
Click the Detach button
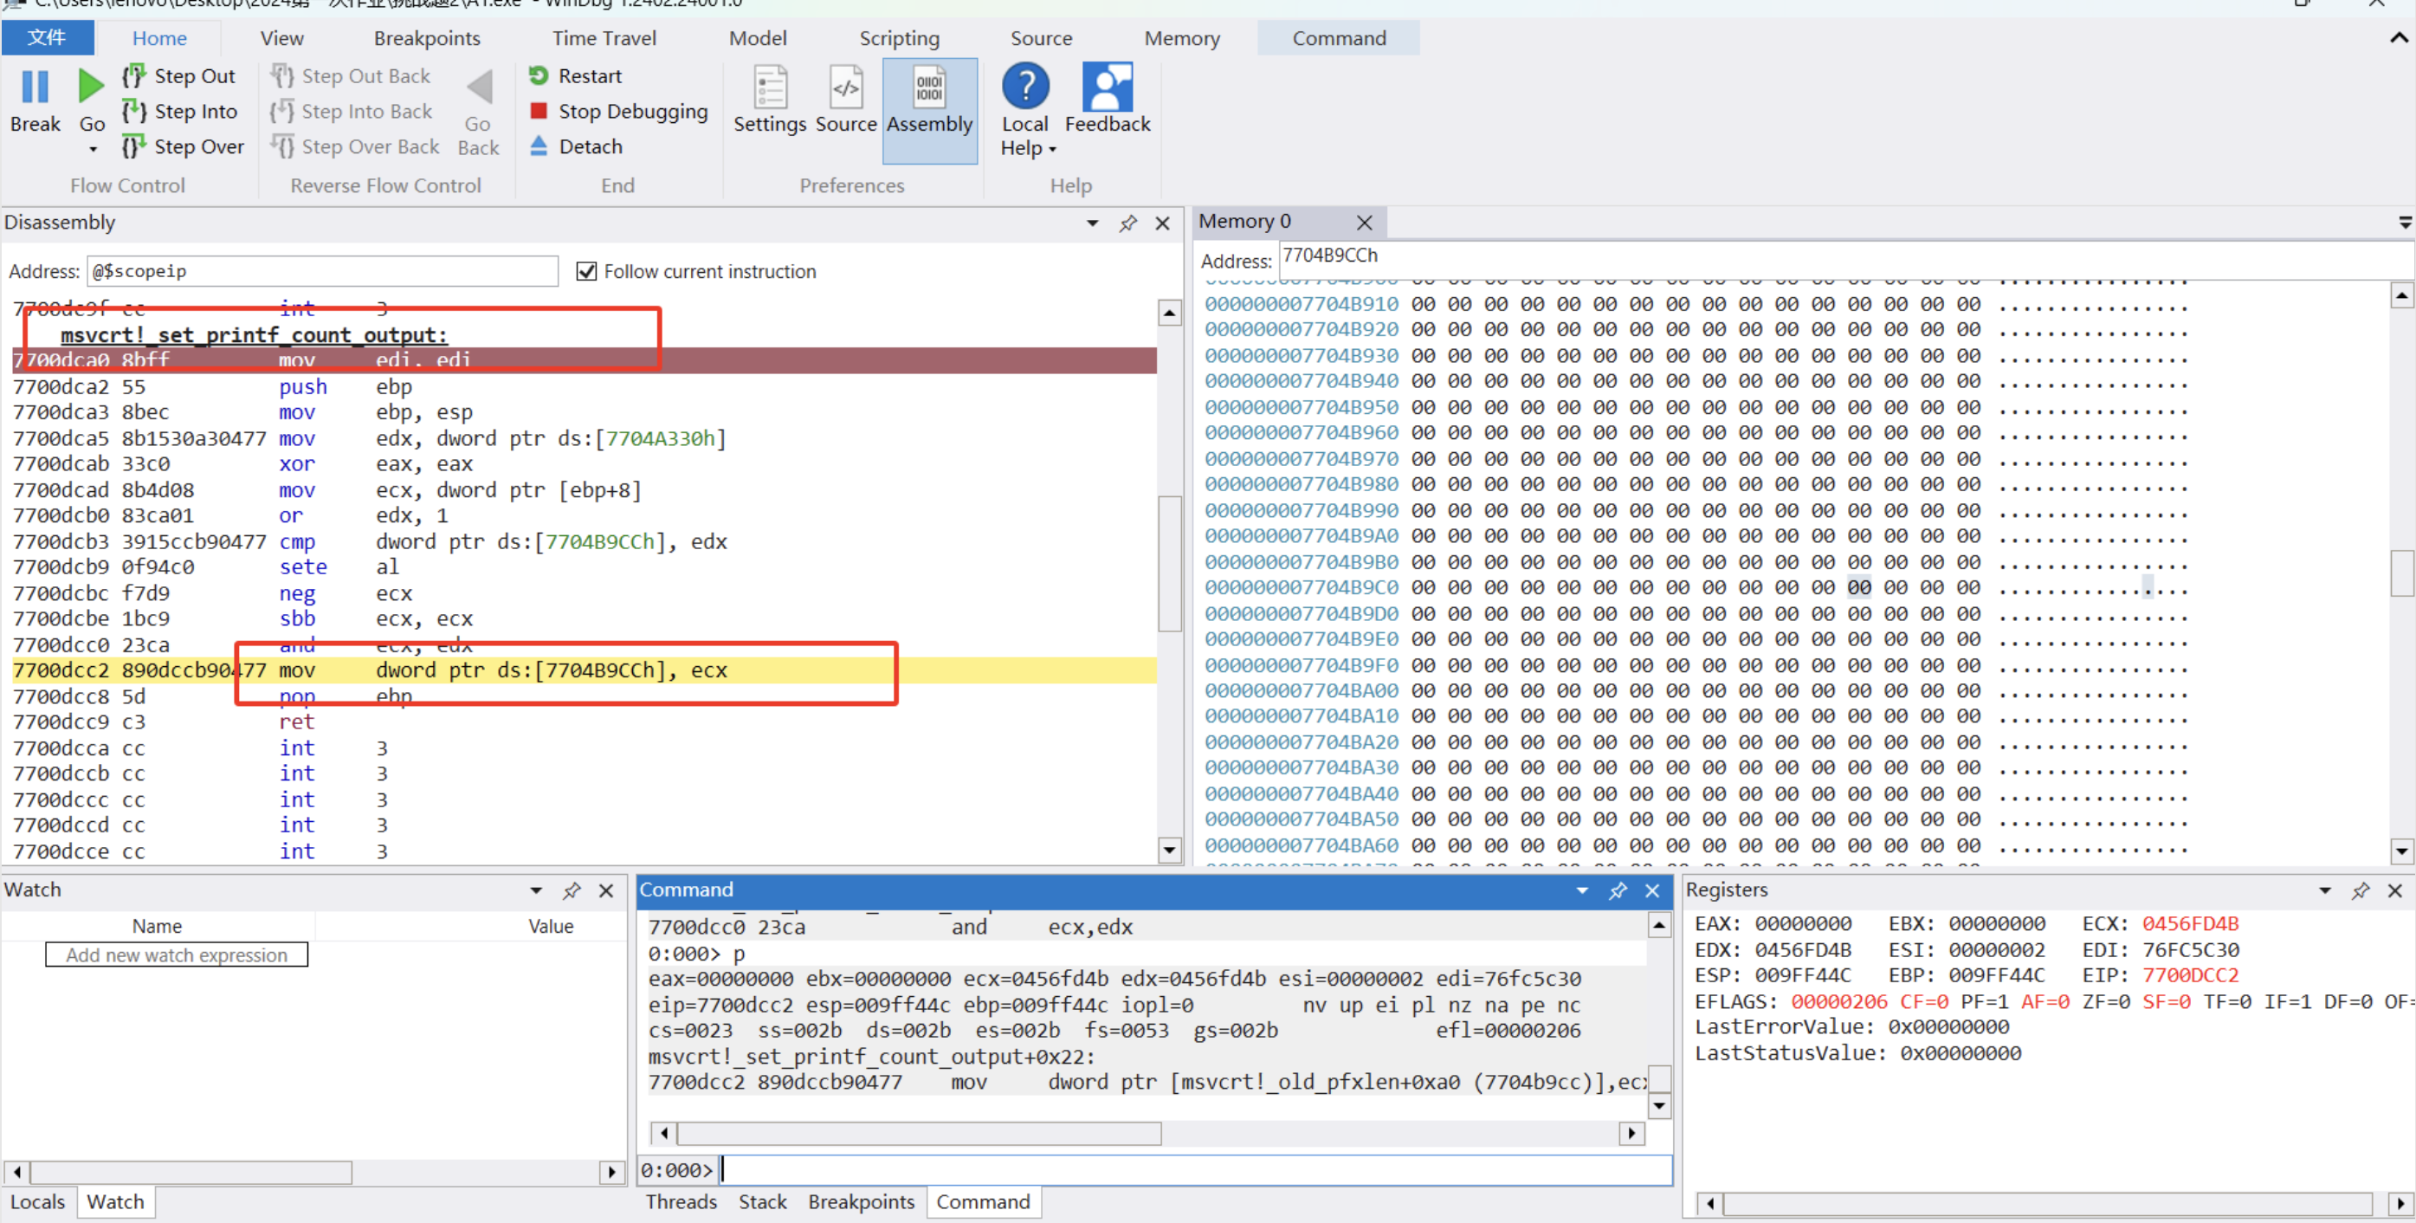(x=575, y=146)
